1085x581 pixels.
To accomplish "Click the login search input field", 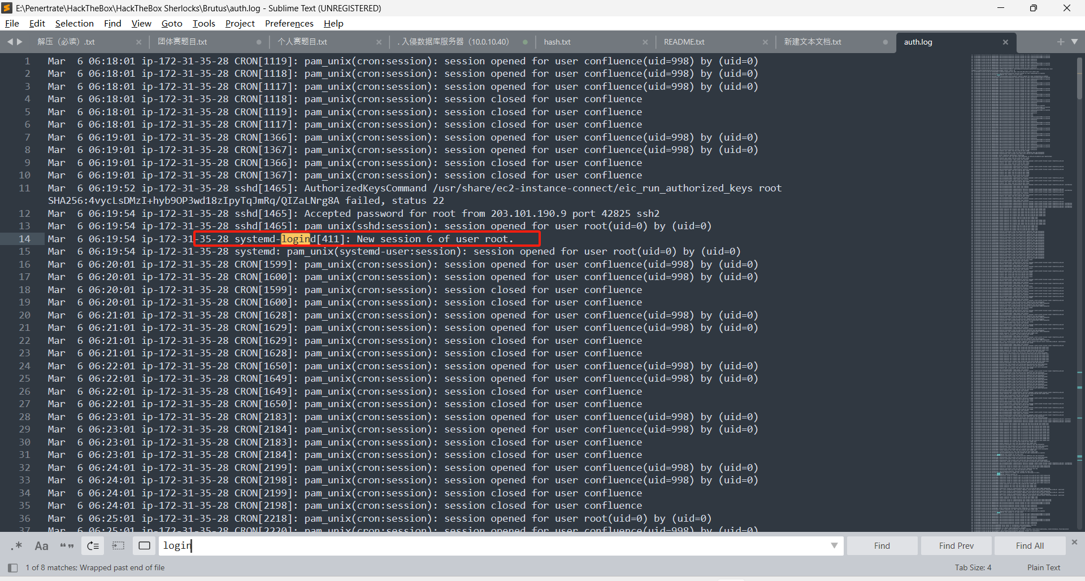I will (492, 545).
